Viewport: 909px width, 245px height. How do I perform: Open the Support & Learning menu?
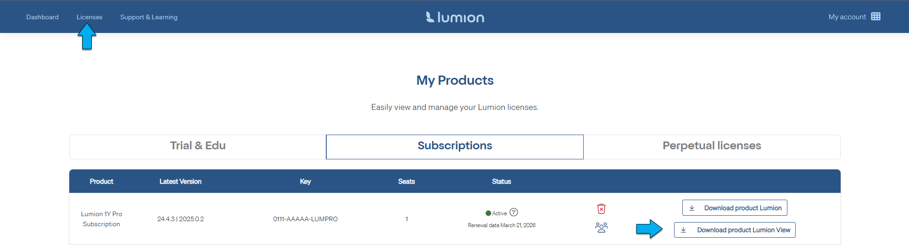coord(149,17)
